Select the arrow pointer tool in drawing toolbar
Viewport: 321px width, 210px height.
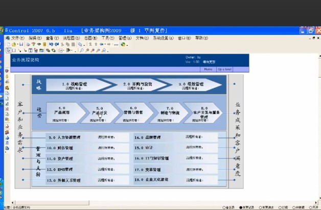[8, 51]
